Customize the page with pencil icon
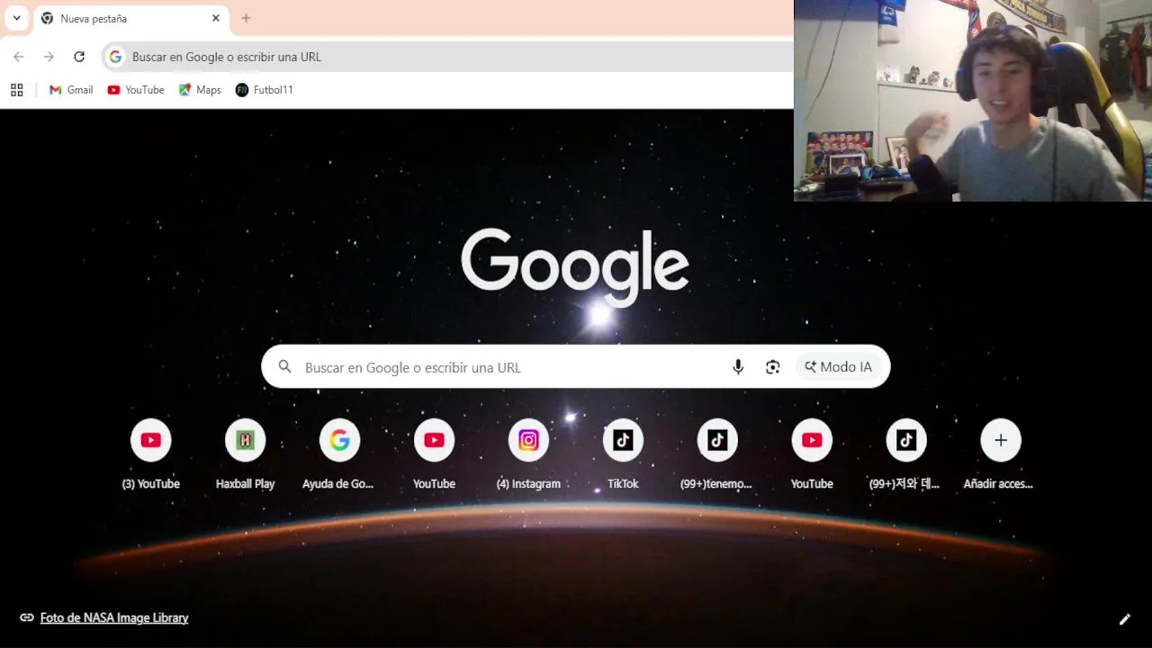The image size is (1152, 648). point(1124,619)
